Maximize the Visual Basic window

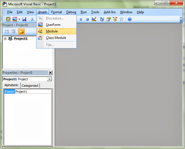point(166,3)
